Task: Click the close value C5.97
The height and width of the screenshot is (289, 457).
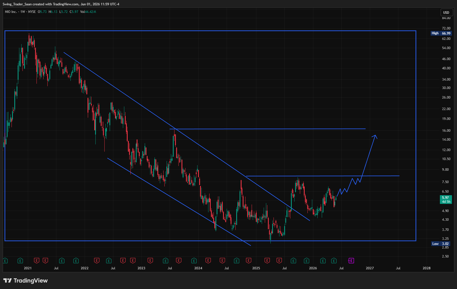Action: click(74, 12)
